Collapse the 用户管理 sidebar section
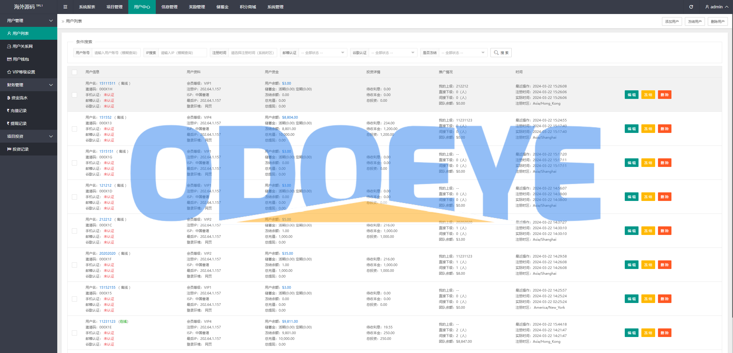This screenshot has height=353, width=733. 29,21
